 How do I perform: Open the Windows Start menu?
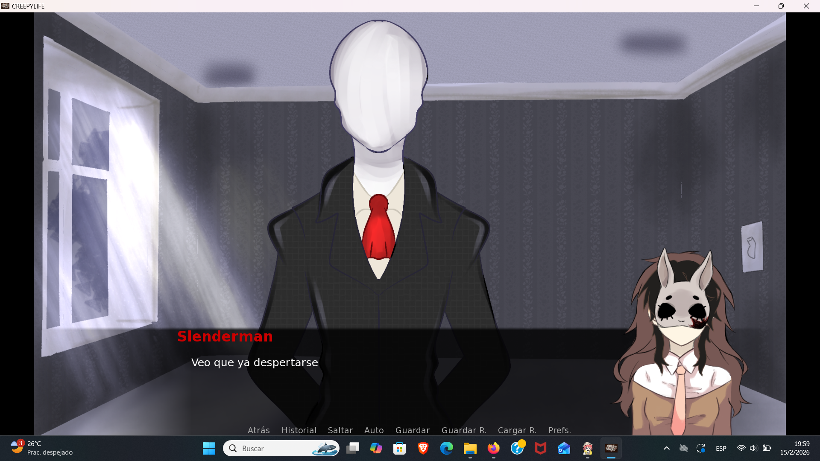[209, 448]
